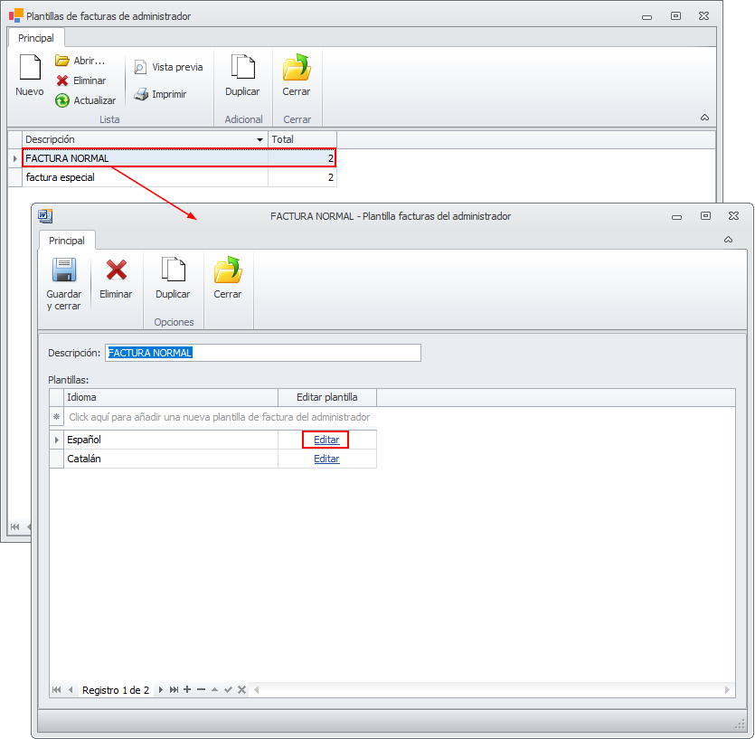Viewport: 755px width, 739px height.
Task: Click the Imprimir printer icon
Action: click(x=141, y=94)
